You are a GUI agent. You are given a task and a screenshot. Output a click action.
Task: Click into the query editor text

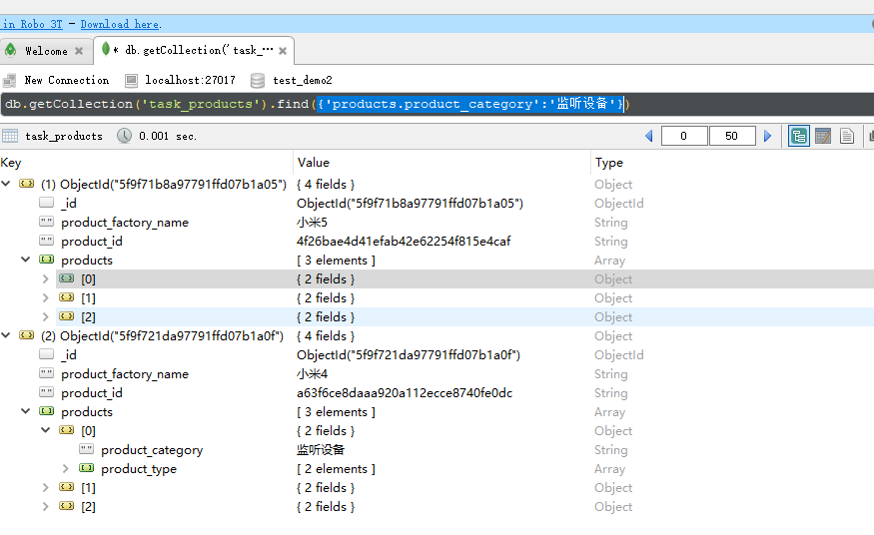point(437,104)
